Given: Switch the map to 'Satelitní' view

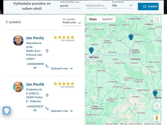Looking at the screenshot, I should coord(107,19).
